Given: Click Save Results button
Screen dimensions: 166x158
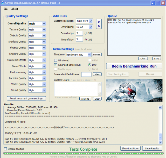Looking at the screenshot, I should (x=152, y=148).
